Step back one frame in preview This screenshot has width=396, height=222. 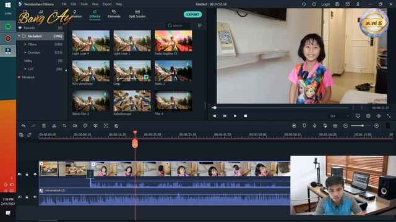(215, 116)
